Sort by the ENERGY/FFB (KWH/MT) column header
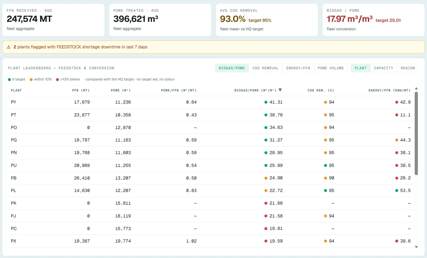Screen dimensions: 427x258 tap(390, 91)
